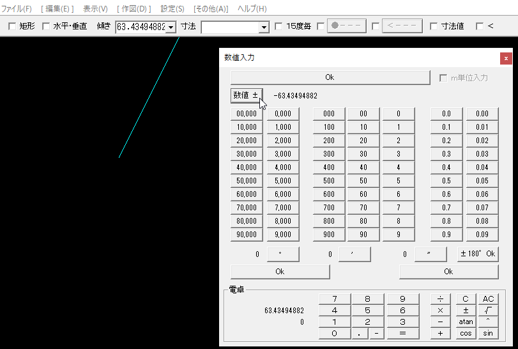The image size is (518, 349).
Task: Click the calculator power ^ key
Action: [488, 322]
